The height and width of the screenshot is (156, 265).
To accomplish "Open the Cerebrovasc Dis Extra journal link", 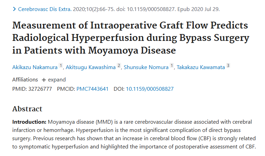I will (x=45, y=9).
